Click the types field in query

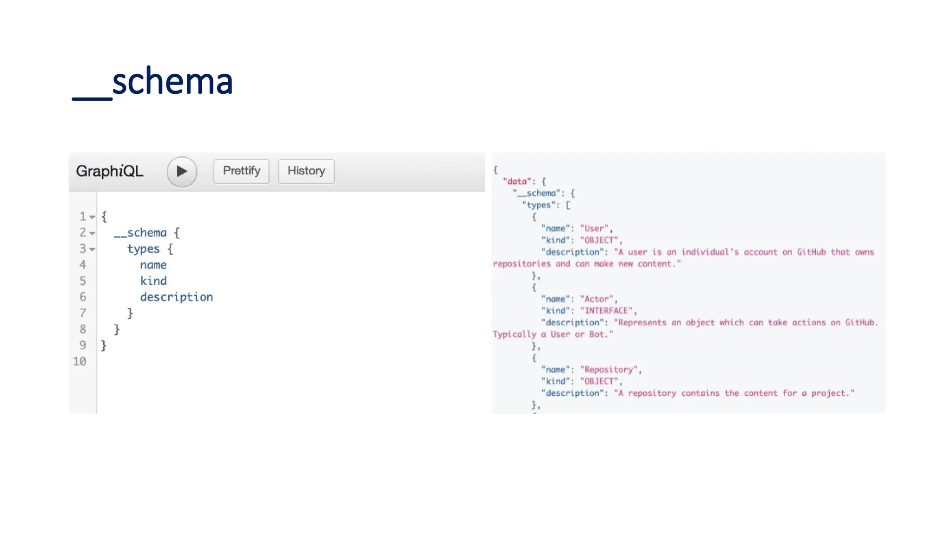143,249
